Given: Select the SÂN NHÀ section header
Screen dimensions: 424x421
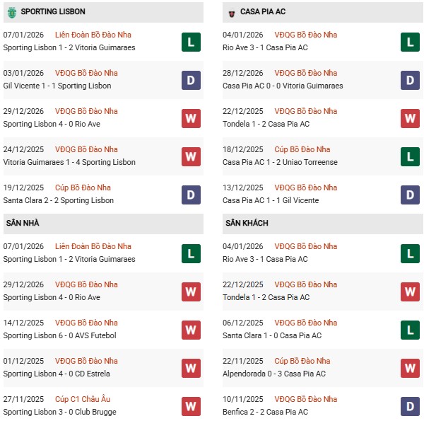Looking at the screenshot, I should coord(23,223).
